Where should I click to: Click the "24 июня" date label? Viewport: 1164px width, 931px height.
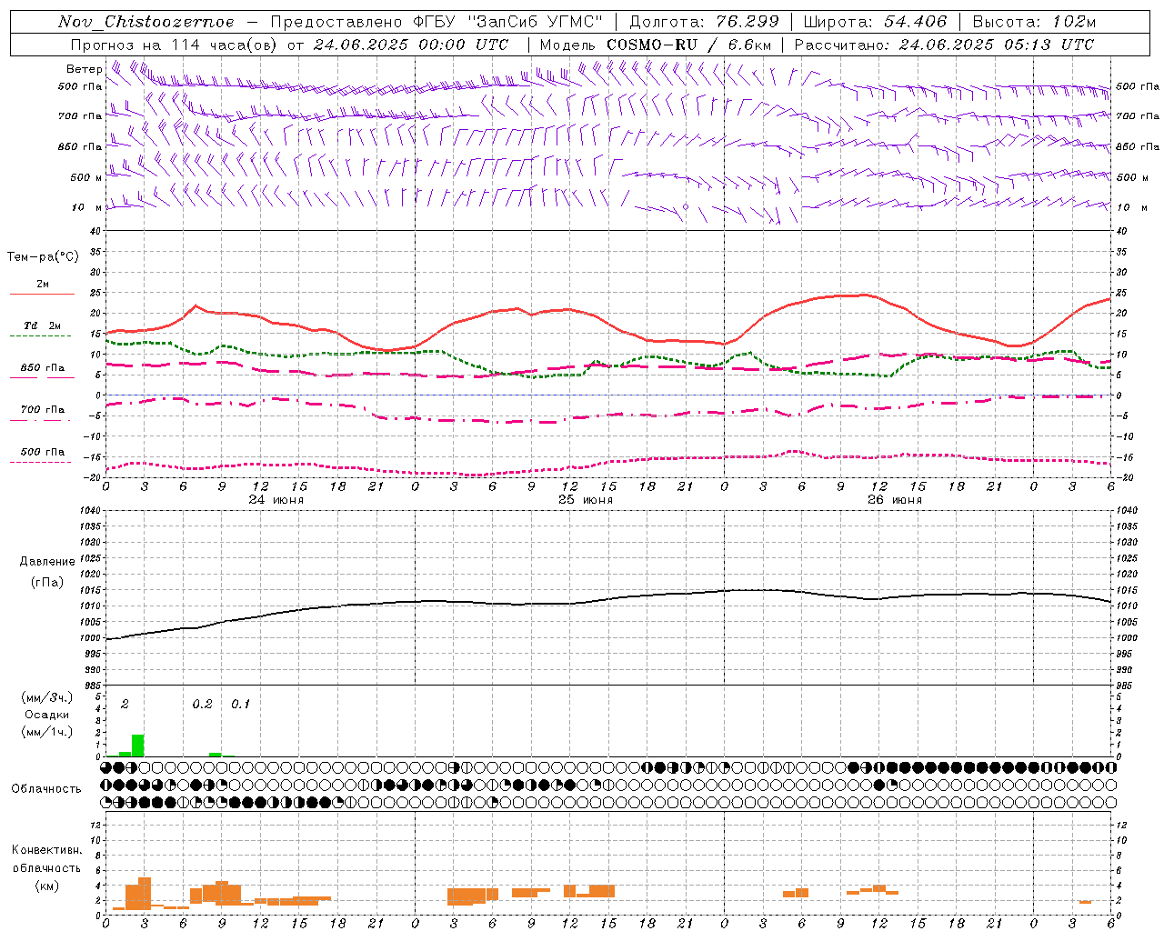coord(276,500)
